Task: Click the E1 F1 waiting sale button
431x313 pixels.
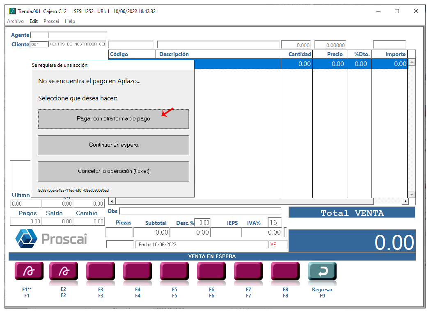Action: 29,271
